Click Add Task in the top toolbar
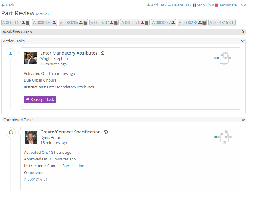279x197 pixels. pyautogui.click(x=157, y=5)
